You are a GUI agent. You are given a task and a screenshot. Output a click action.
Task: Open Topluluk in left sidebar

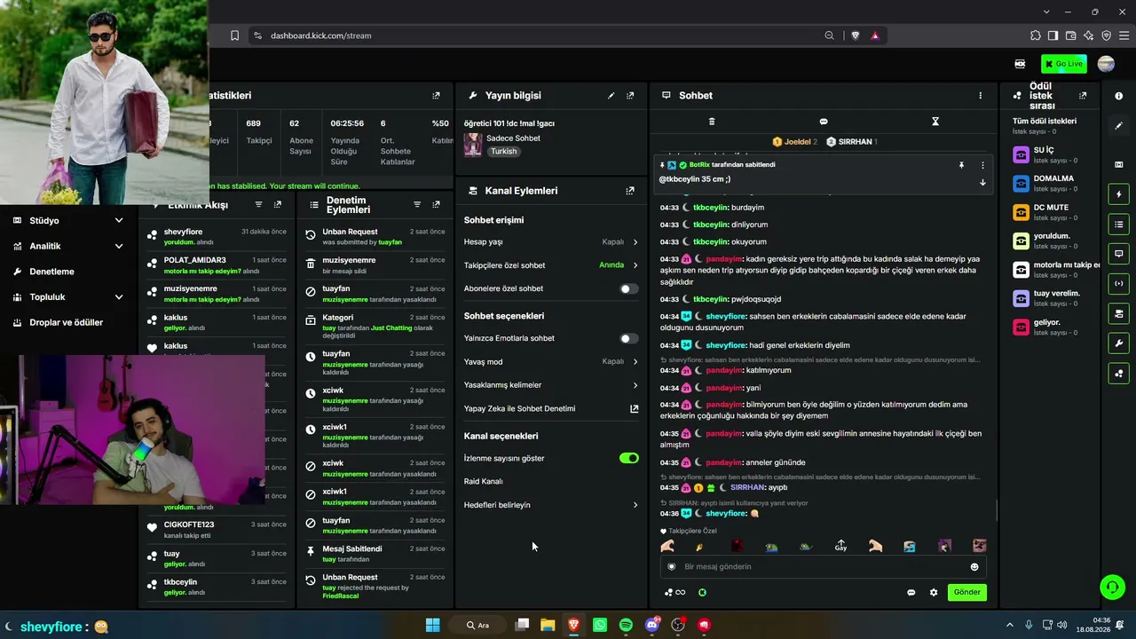[68, 296]
